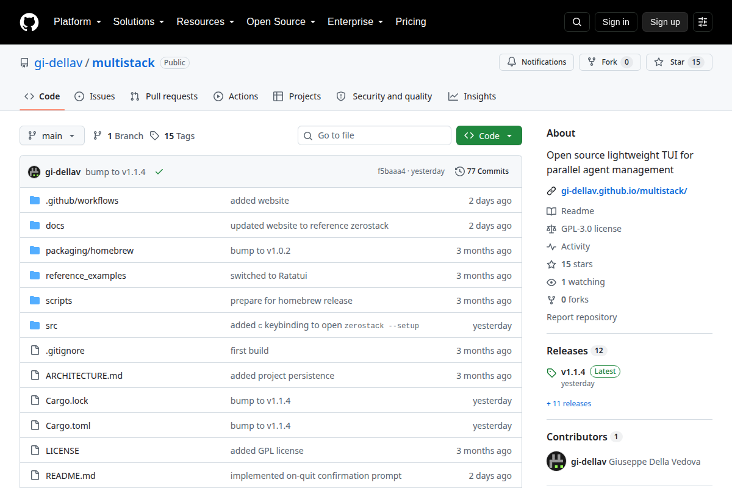
Task: Click the star icon beside 15 stars
Action: pyautogui.click(x=551, y=264)
